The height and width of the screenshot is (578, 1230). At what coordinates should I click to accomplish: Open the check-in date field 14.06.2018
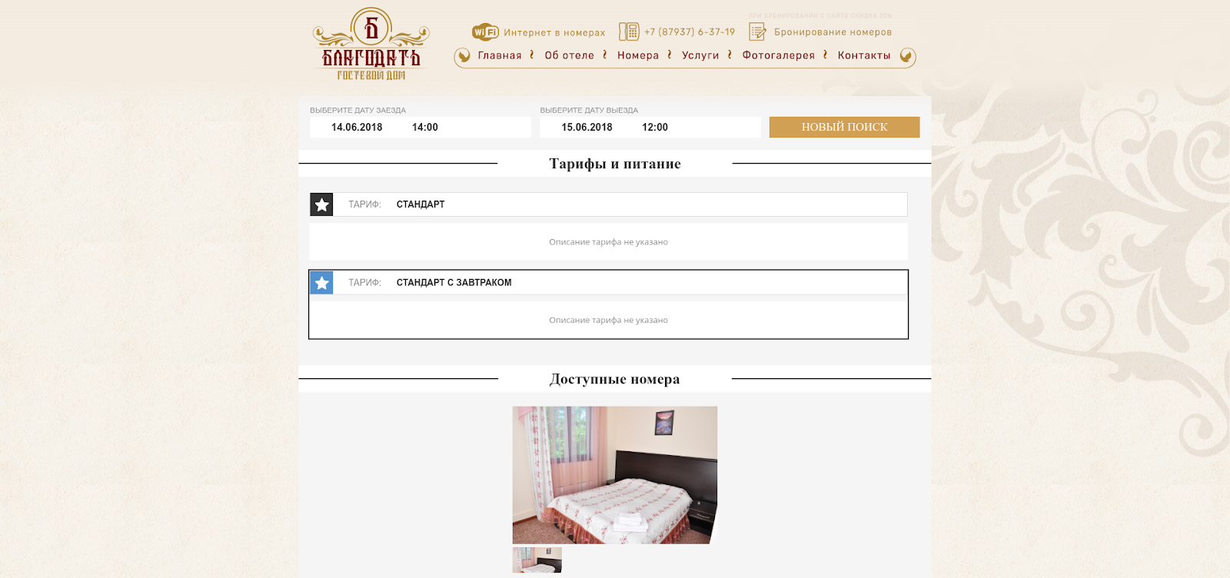tap(357, 128)
